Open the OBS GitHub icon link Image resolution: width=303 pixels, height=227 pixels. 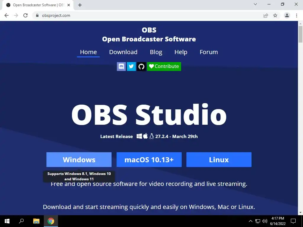141,67
